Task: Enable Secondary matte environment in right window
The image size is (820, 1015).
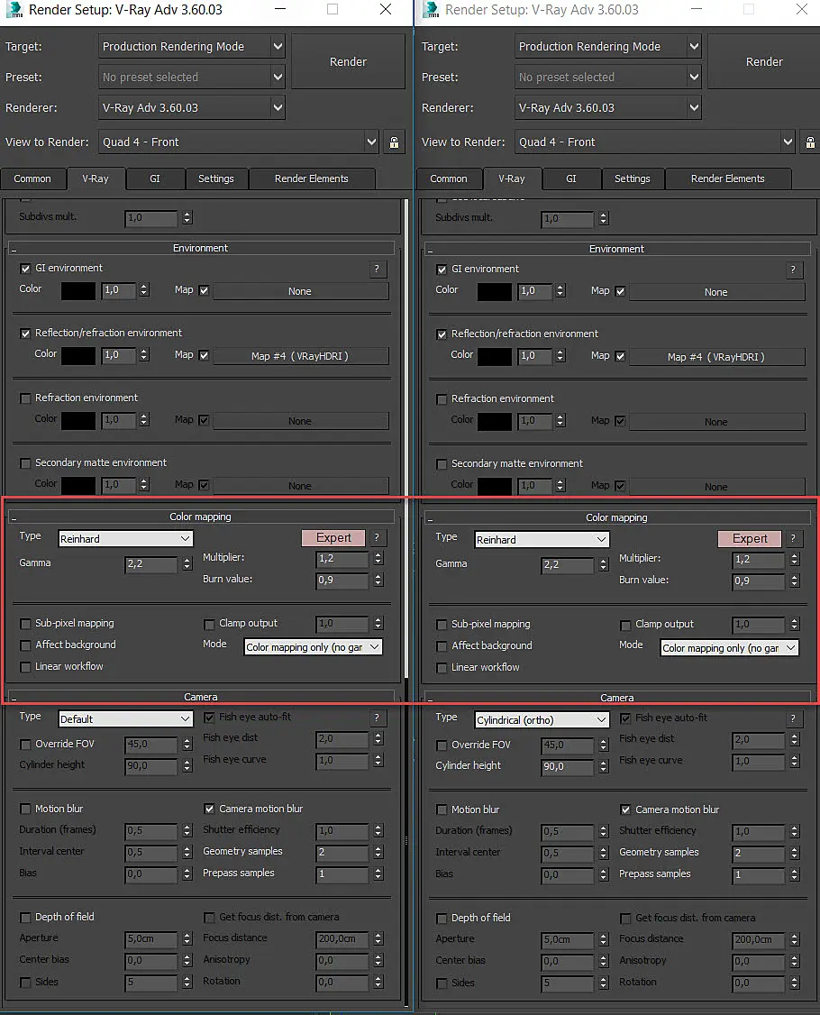Action: (442, 464)
